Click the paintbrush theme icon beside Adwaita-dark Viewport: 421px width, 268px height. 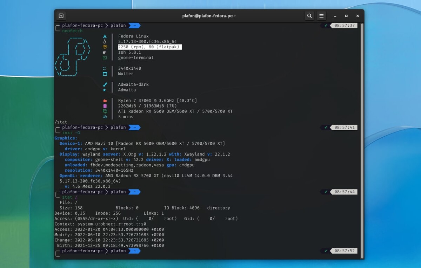105,84
